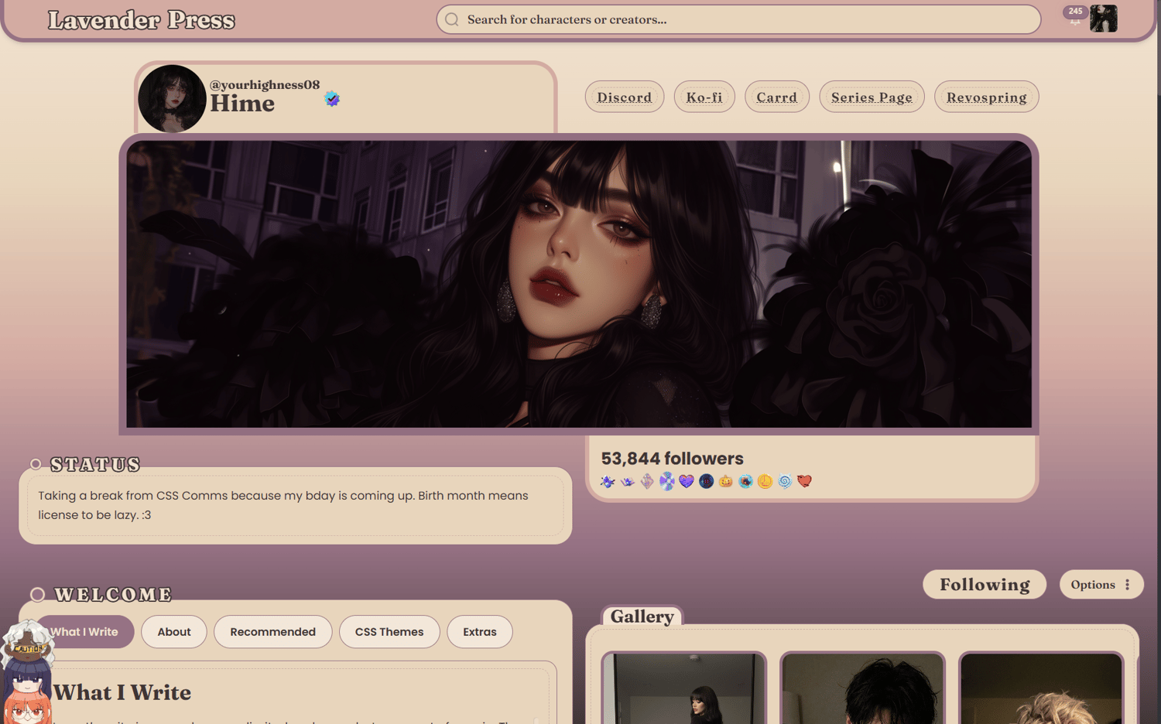Click the gold coin badge

pyautogui.click(x=765, y=481)
